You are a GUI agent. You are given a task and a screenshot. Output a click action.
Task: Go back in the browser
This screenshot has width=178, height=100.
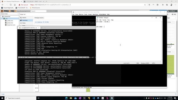(3, 5)
